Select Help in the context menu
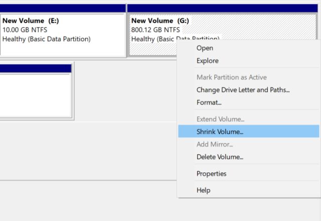The image size is (321, 221). click(x=249, y=190)
